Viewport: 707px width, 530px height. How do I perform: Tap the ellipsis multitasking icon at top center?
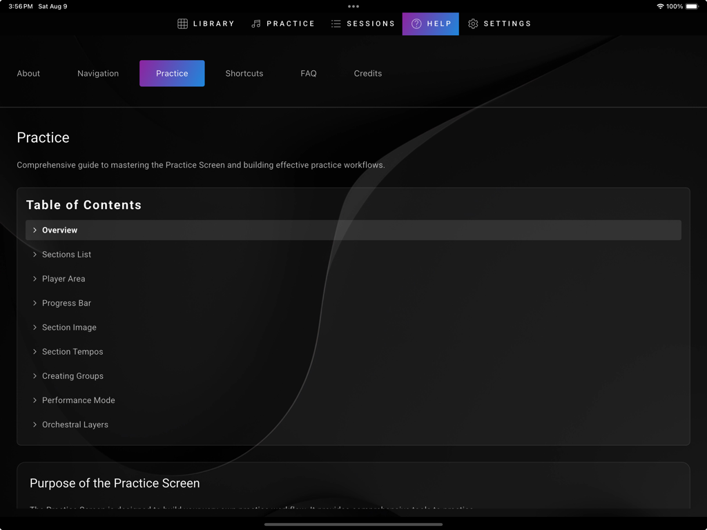click(x=353, y=8)
